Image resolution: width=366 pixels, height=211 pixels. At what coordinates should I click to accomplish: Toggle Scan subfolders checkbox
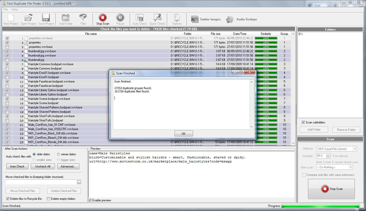(303, 122)
